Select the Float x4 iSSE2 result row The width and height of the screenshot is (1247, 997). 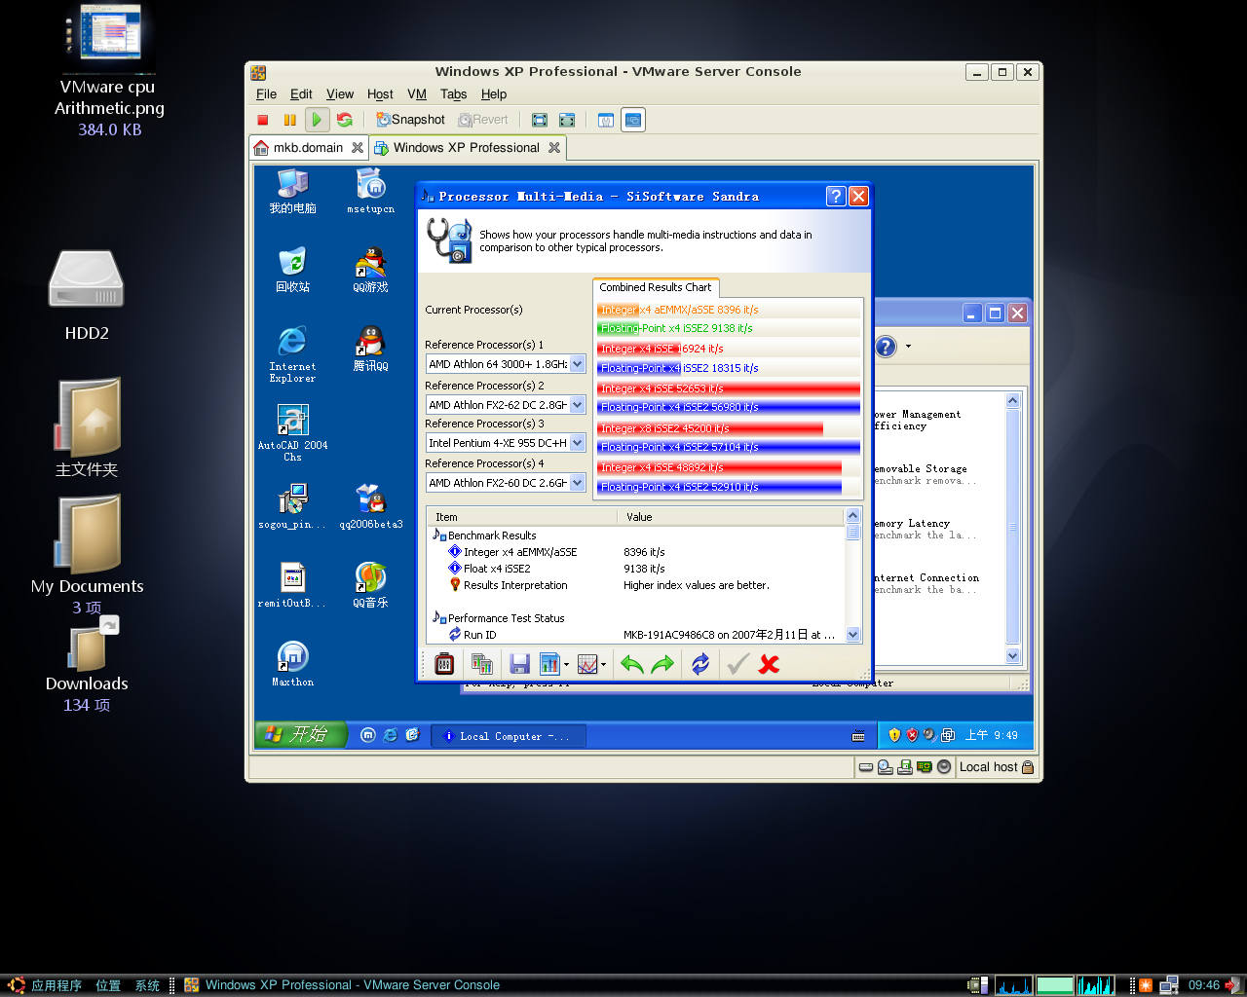coord(497,569)
